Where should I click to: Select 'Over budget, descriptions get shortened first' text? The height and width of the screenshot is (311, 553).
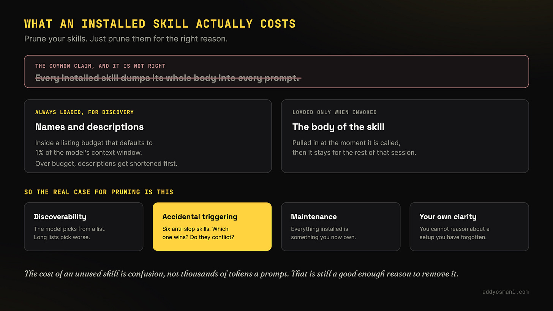(x=106, y=164)
